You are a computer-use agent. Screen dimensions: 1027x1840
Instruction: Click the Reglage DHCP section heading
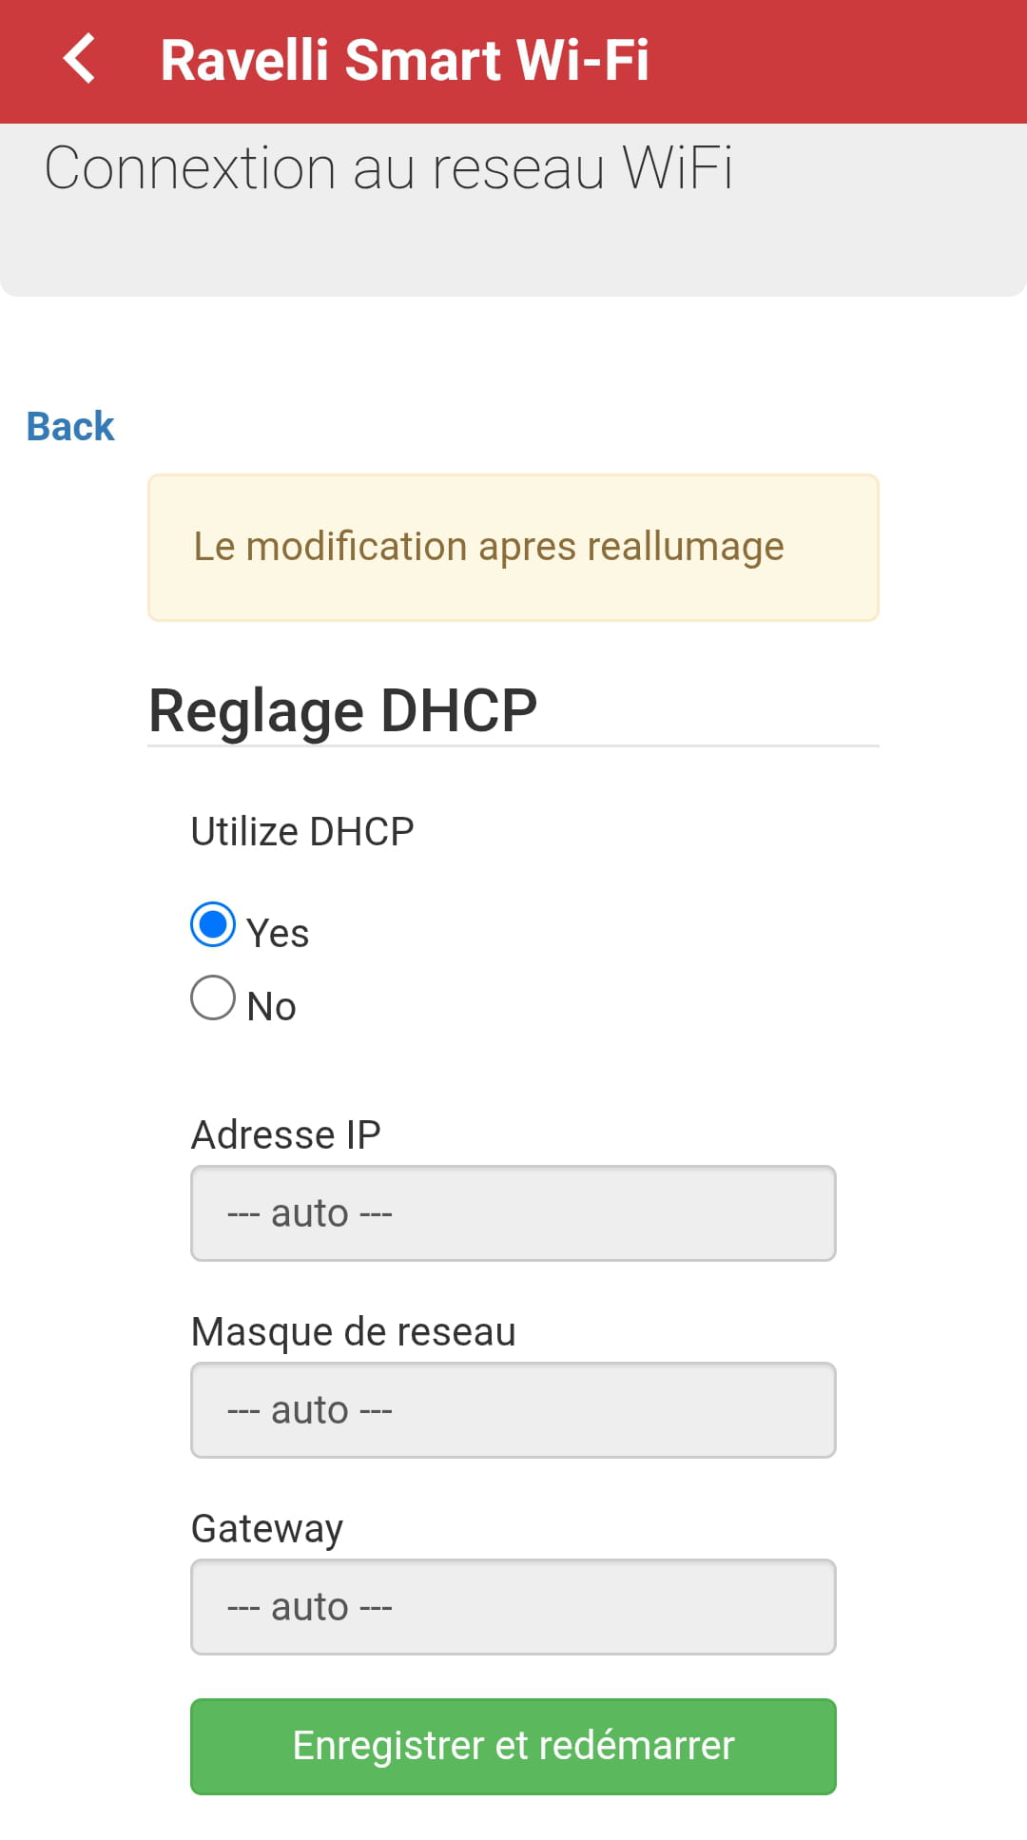(343, 710)
